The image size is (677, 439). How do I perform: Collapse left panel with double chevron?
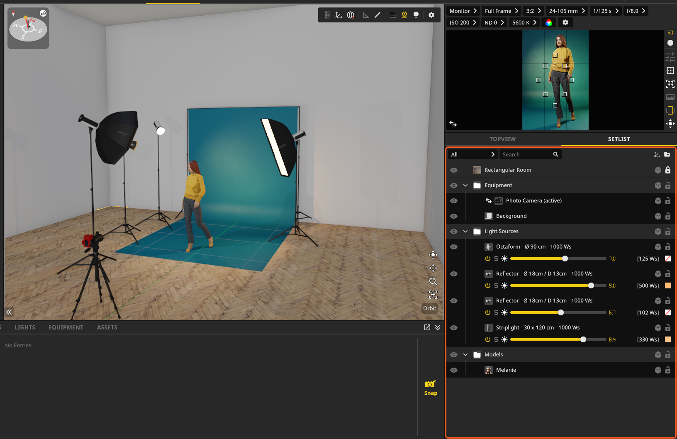(9, 312)
